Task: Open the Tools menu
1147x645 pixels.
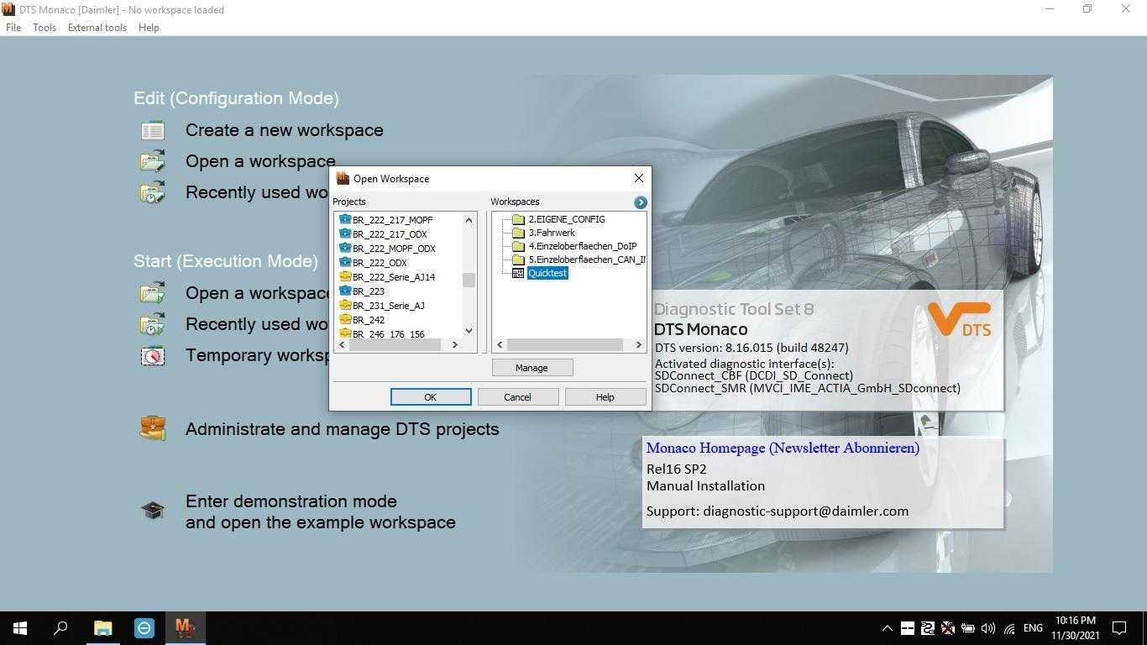Action: click(x=45, y=28)
